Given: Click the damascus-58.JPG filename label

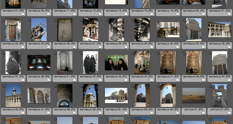Looking at the screenshot, I should [x=62, y=110].
